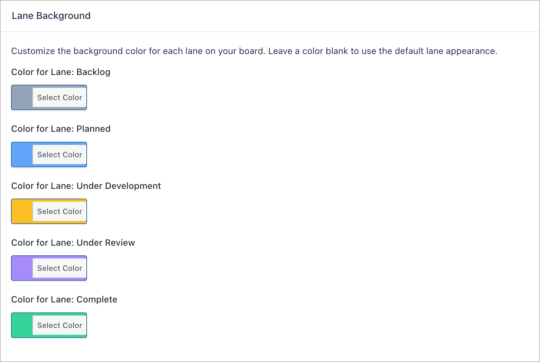
Task: Click the 'Color for Lane: Planned' label
Action: pos(61,129)
